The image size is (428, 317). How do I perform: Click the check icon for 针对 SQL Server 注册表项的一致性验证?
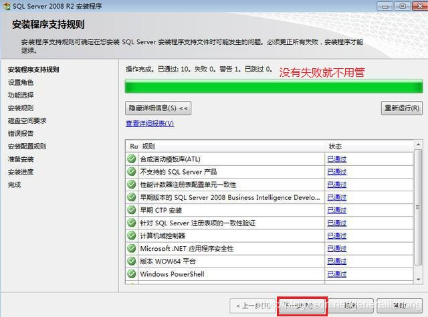click(132, 223)
